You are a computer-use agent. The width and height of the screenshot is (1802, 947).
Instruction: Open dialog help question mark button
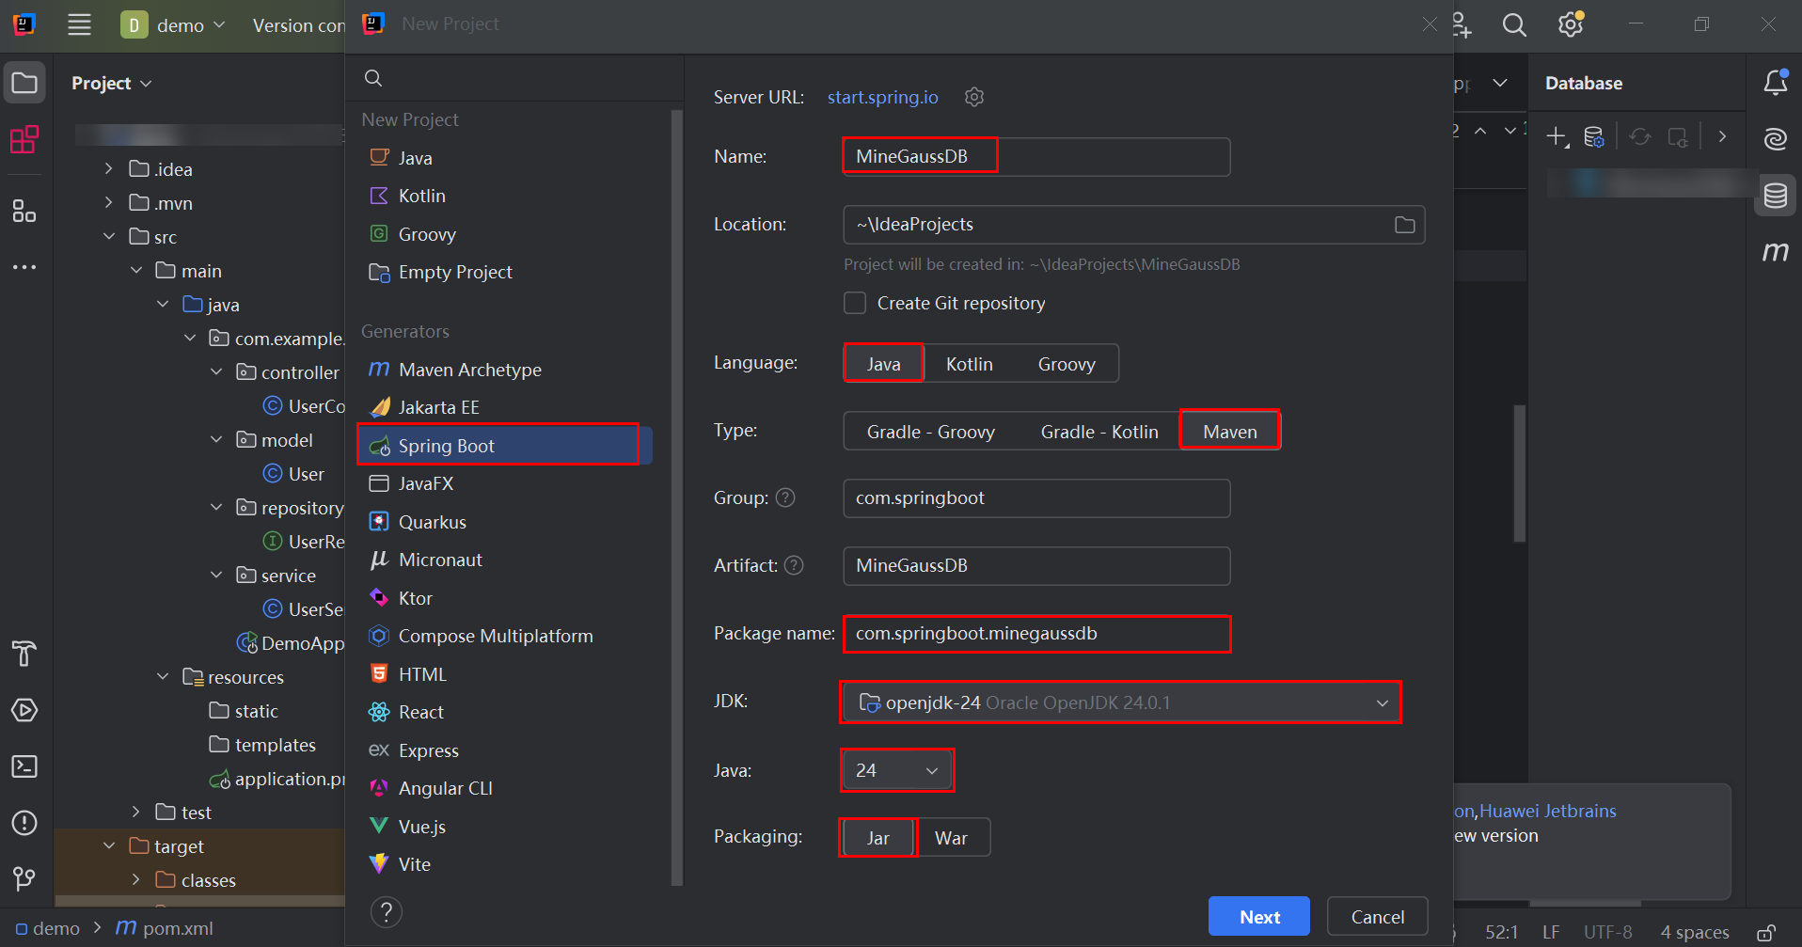387,911
